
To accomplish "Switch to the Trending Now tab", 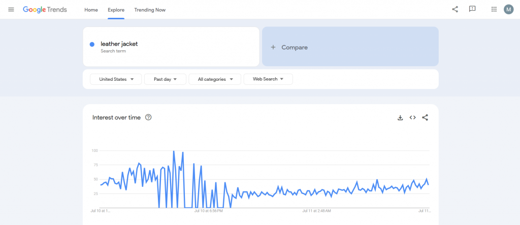I will 150,10.
